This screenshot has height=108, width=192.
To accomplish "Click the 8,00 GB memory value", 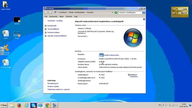I will tap(102, 62).
